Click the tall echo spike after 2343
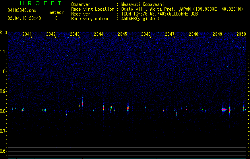This screenshot has width=250, height=159. coord(82,102)
